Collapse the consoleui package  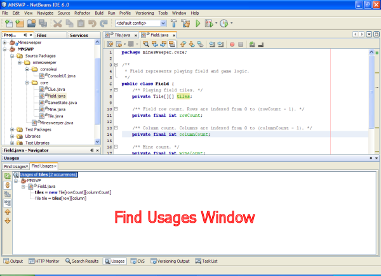point(27,69)
